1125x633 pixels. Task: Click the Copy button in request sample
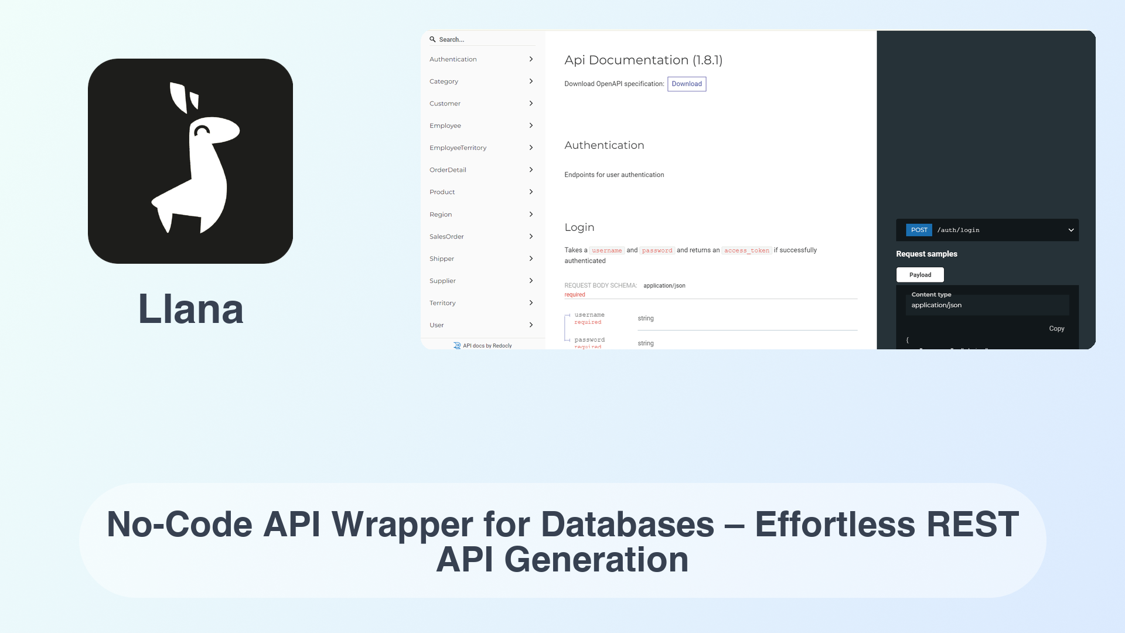tap(1056, 328)
